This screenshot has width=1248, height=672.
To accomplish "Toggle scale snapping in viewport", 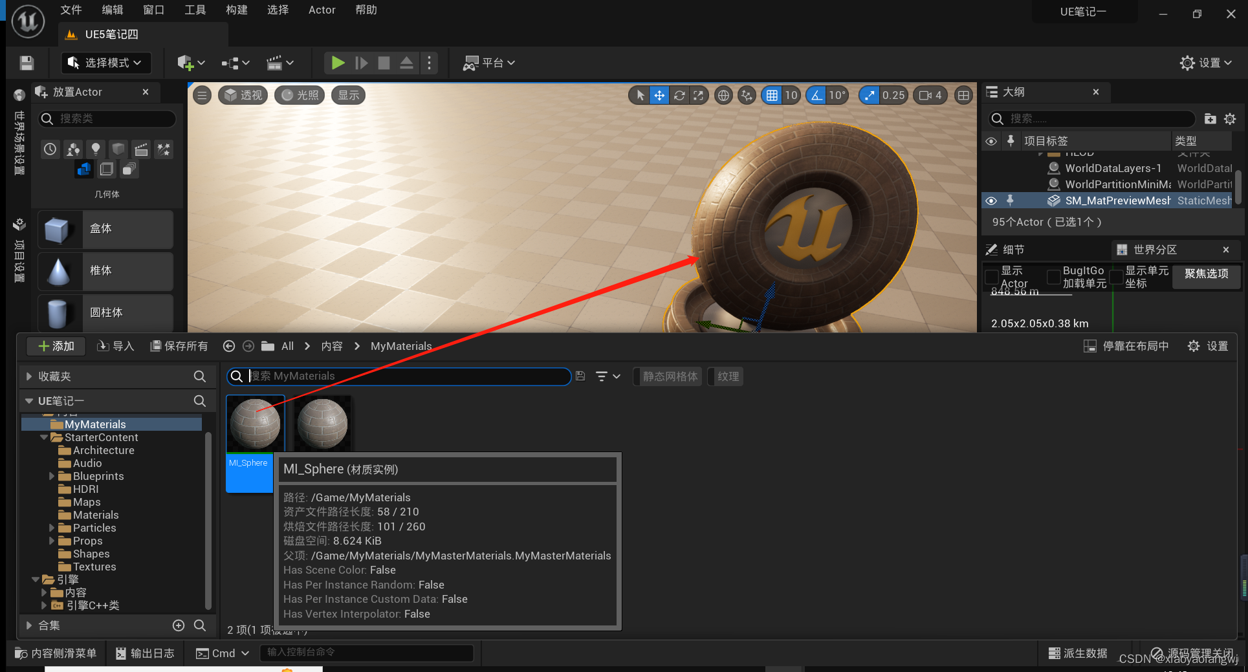I will tap(870, 96).
